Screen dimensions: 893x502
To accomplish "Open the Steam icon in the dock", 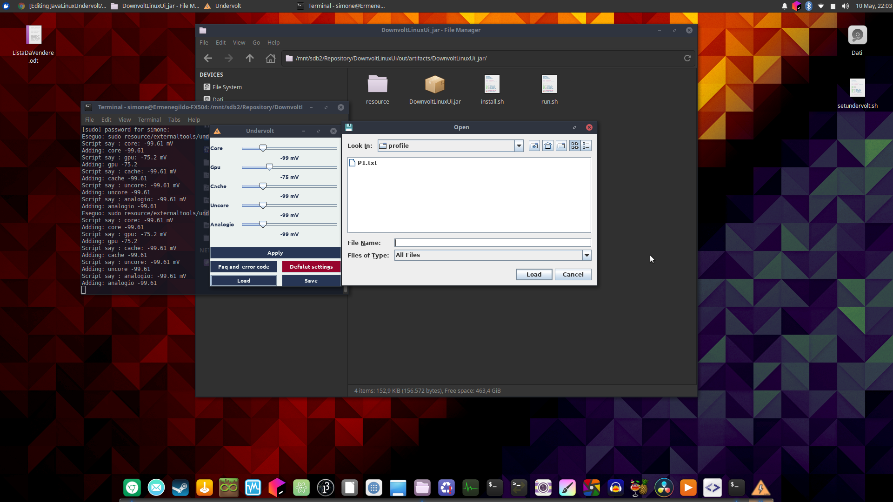I will point(180,488).
